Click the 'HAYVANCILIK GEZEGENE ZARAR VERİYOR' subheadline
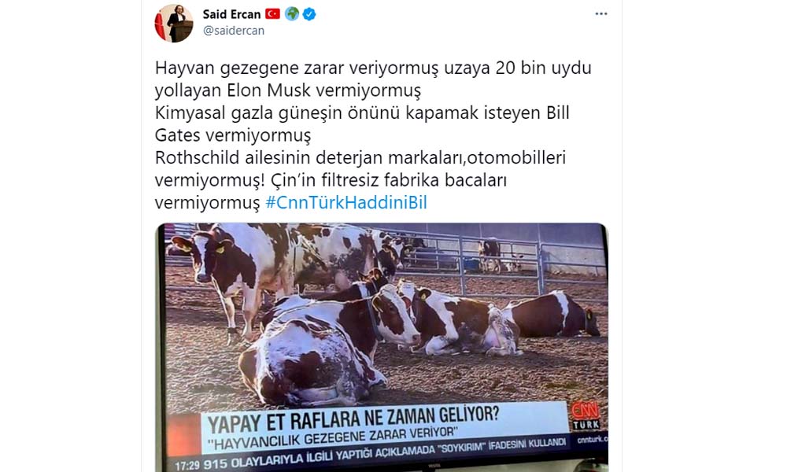This screenshot has height=472, width=787. 333,437
